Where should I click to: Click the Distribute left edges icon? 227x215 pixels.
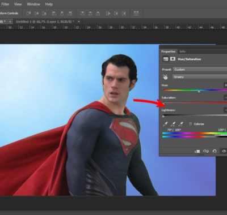pos(108,14)
